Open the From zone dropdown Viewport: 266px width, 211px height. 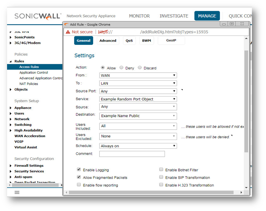coord(138,75)
